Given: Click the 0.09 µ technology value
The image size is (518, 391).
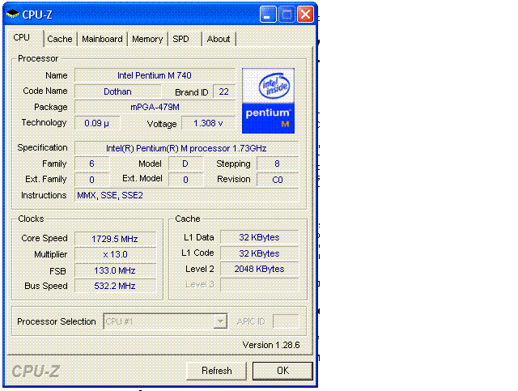Looking at the screenshot, I should point(97,123).
